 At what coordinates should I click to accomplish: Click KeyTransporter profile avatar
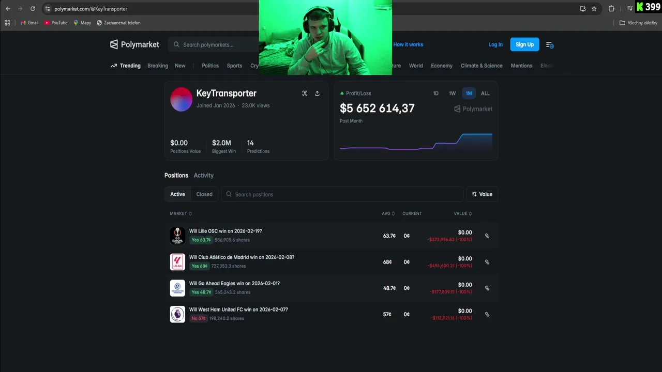coord(181,99)
